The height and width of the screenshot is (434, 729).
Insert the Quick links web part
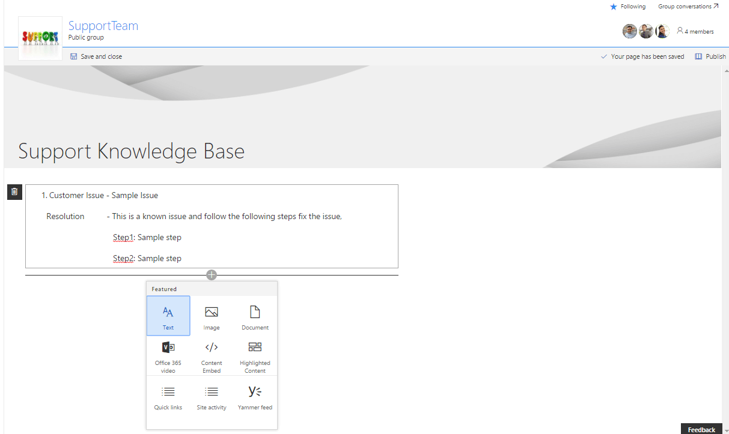[168, 396]
